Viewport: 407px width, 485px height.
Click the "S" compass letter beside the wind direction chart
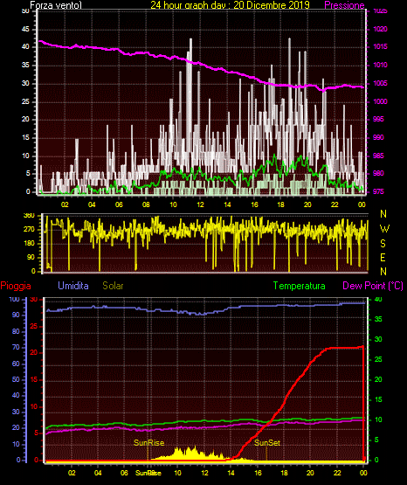(x=383, y=244)
